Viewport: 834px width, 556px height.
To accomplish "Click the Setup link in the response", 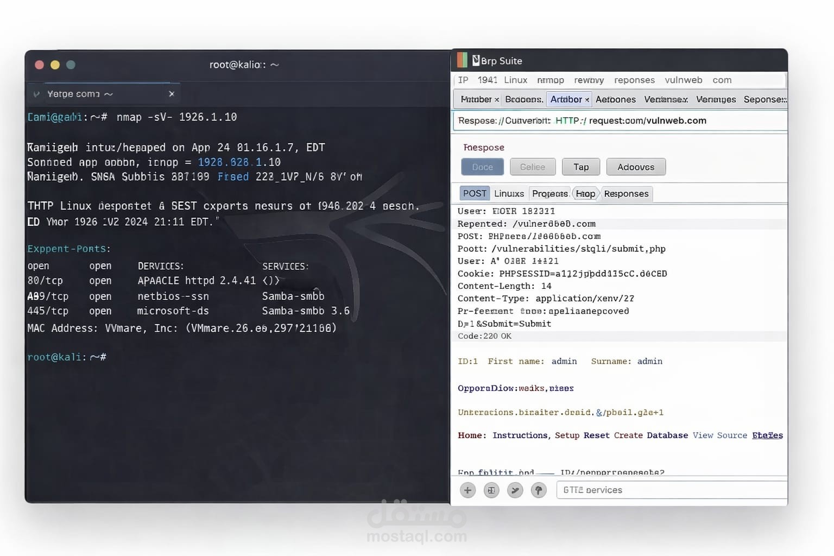I will pyautogui.click(x=566, y=435).
